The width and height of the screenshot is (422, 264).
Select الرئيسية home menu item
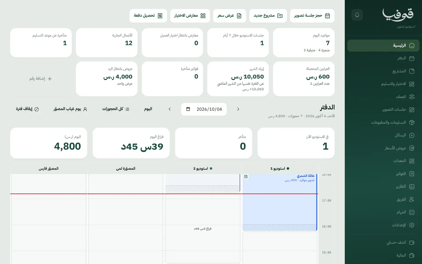click(x=383, y=46)
